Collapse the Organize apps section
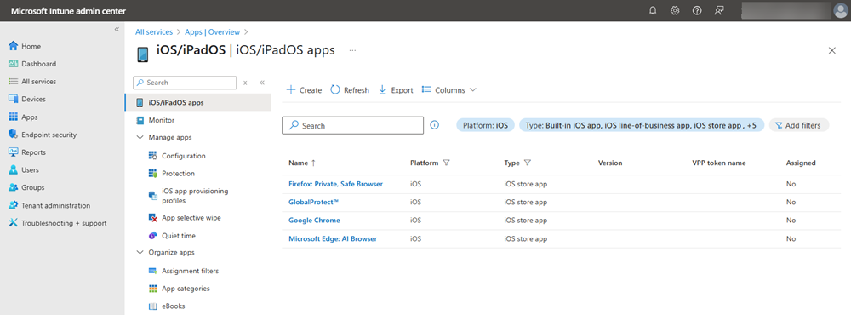 click(140, 253)
